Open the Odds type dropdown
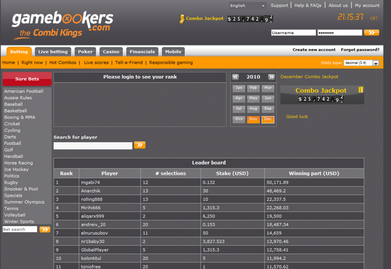This screenshot has width=391, height=269. point(361,63)
